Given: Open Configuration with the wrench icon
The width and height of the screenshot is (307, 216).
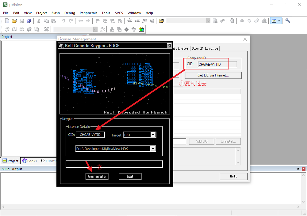Looking at the screenshot, I should click(x=287, y=21).
